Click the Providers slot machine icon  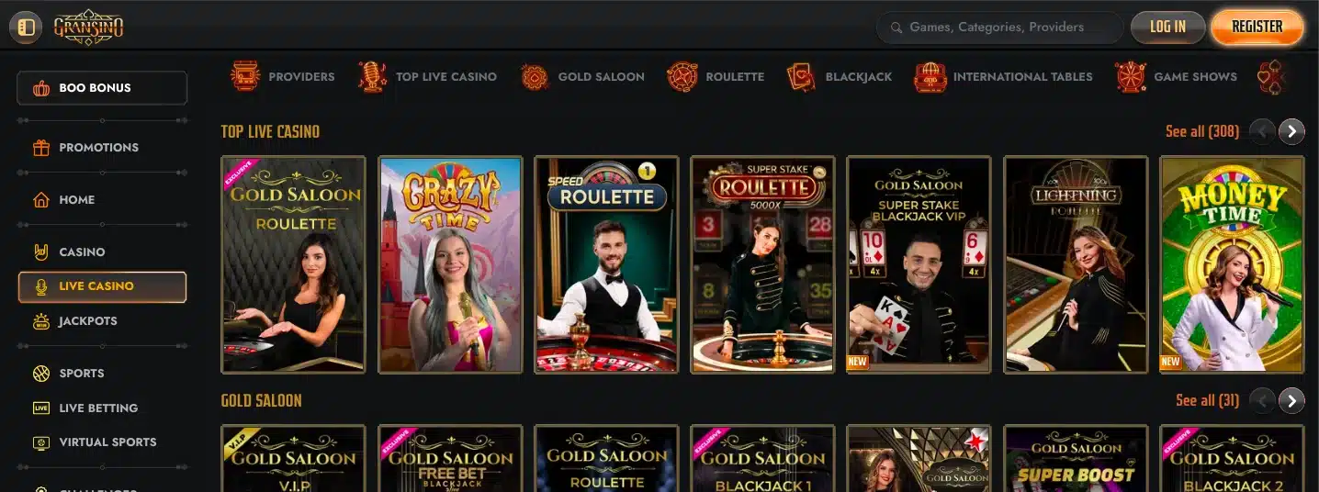tap(245, 76)
